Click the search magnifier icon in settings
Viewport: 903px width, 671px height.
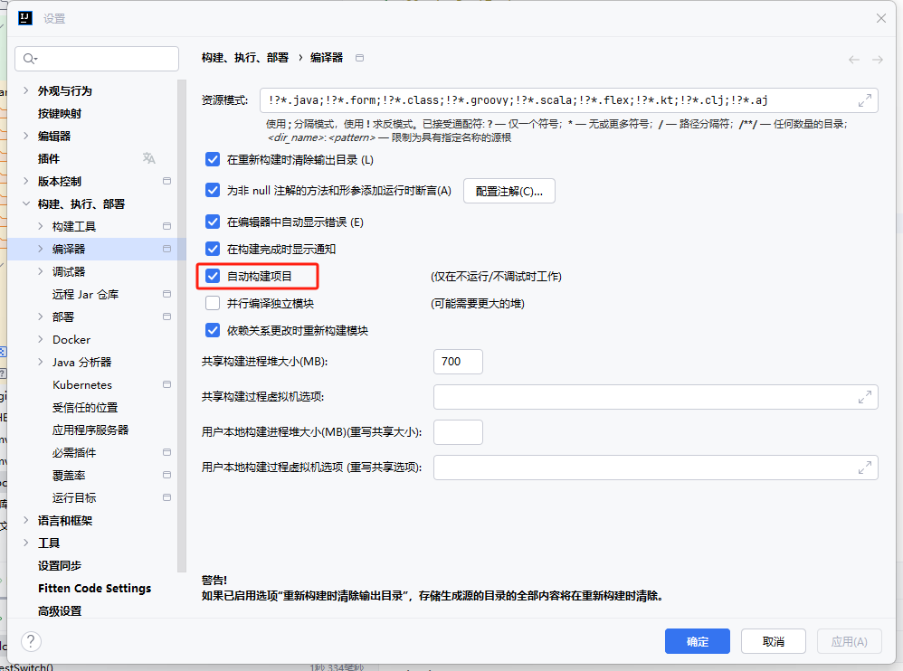[x=30, y=59]
